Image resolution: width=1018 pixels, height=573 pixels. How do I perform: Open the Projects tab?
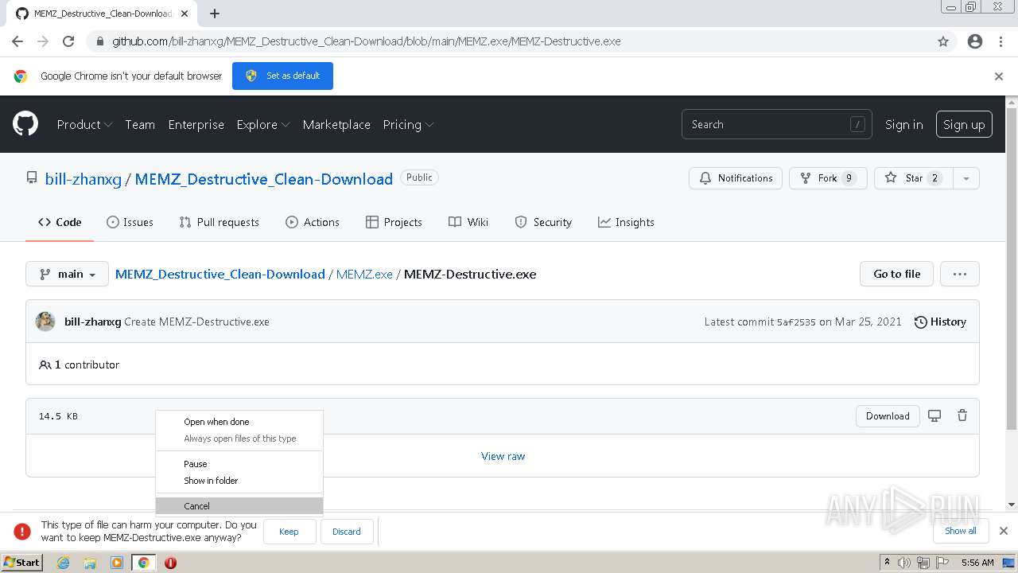click(x=394, y=222)
